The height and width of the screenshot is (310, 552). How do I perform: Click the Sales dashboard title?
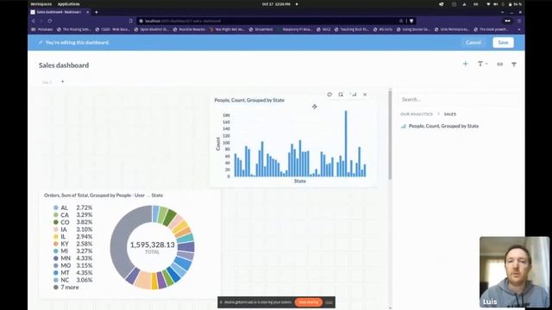pyautogui.click(x=64, y=65)
